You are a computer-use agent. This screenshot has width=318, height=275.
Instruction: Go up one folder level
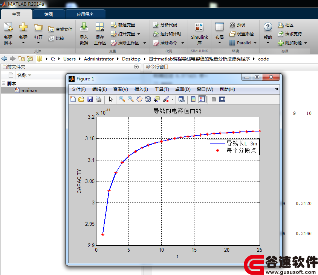pyautogui.click(x=21, y=59)
